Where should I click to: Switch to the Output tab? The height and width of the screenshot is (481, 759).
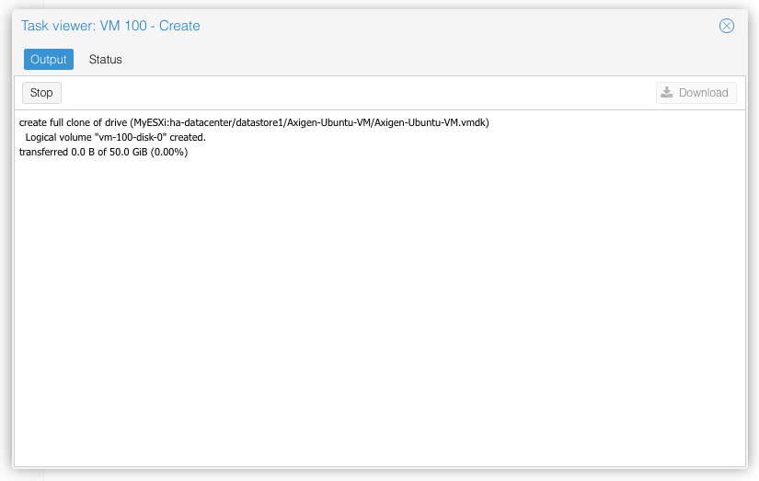pyautogui.click(x=49, y=59)
